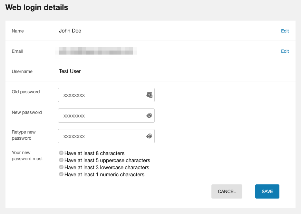Click the Web login details heading
Image resolution: width=301 pixels, height=214 pixels.
37,7
